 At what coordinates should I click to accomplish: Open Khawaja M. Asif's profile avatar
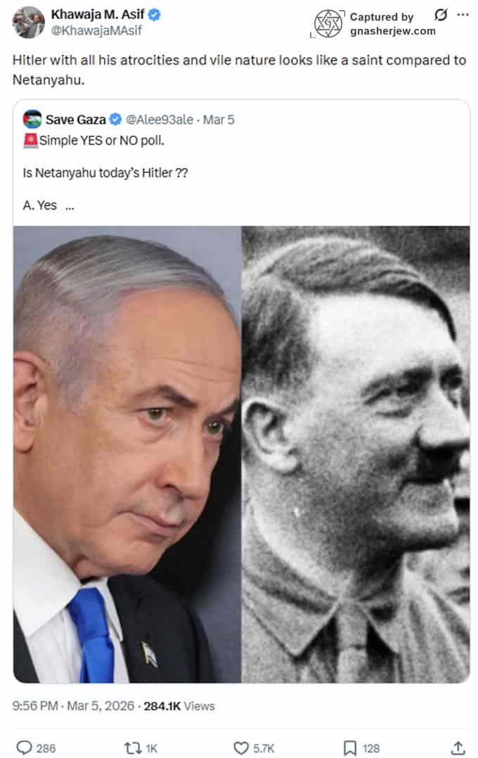pos(29,23)
